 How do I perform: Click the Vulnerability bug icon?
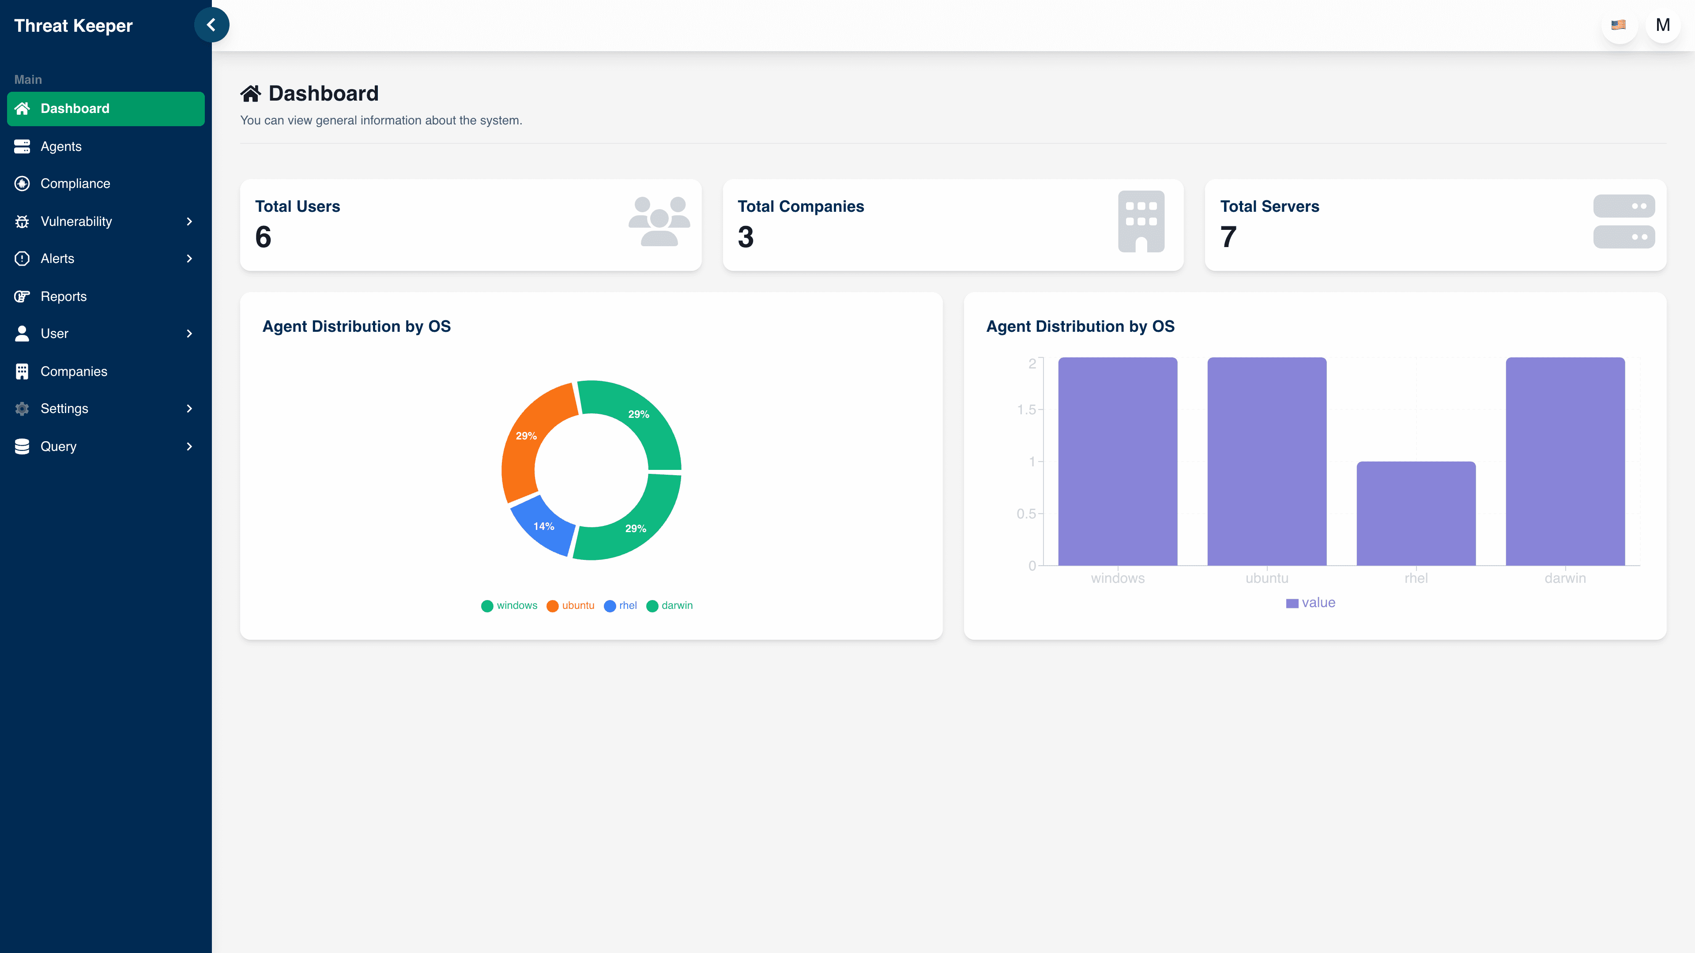tap(22, 221)
